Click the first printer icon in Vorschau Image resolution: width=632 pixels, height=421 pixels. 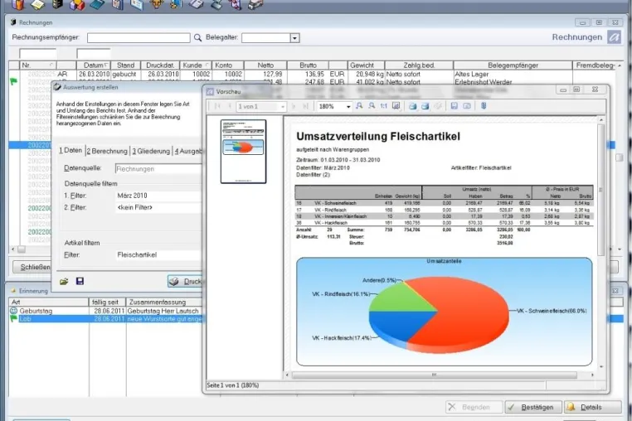[x=413, y=106]
